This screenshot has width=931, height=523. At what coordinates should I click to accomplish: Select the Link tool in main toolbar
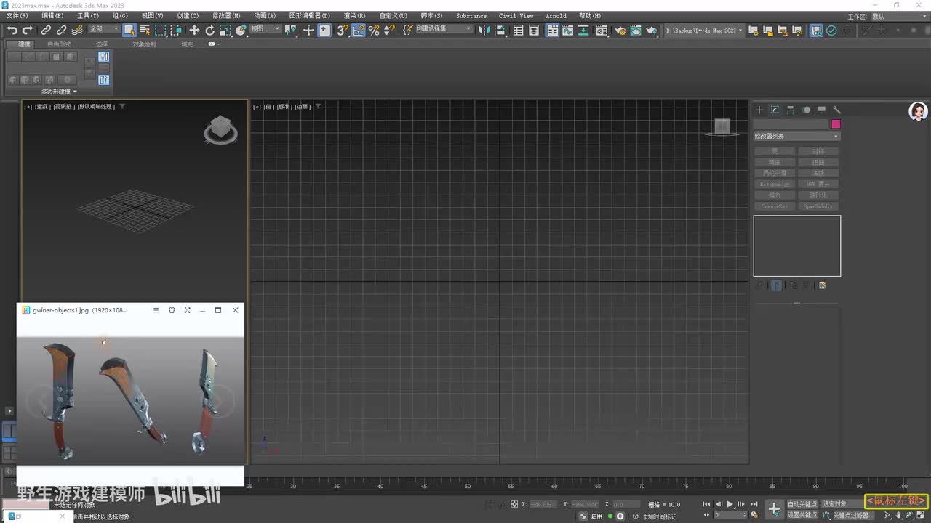(x=46, y=30)
